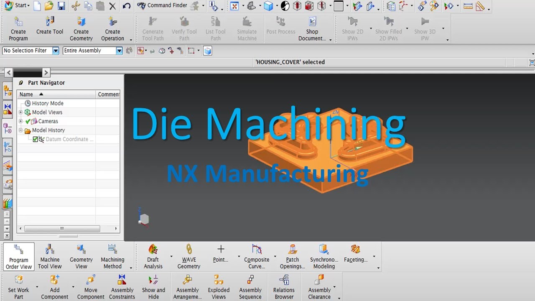Click Show Filled 2D IPWs
The height and width of the screenshot is (301, 535).
tap(389, 28)
